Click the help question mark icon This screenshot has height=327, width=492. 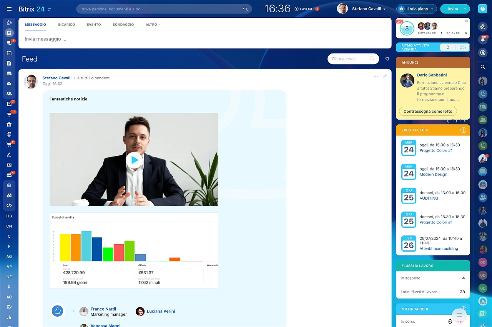pyautogui.click(x=483, y=9)
